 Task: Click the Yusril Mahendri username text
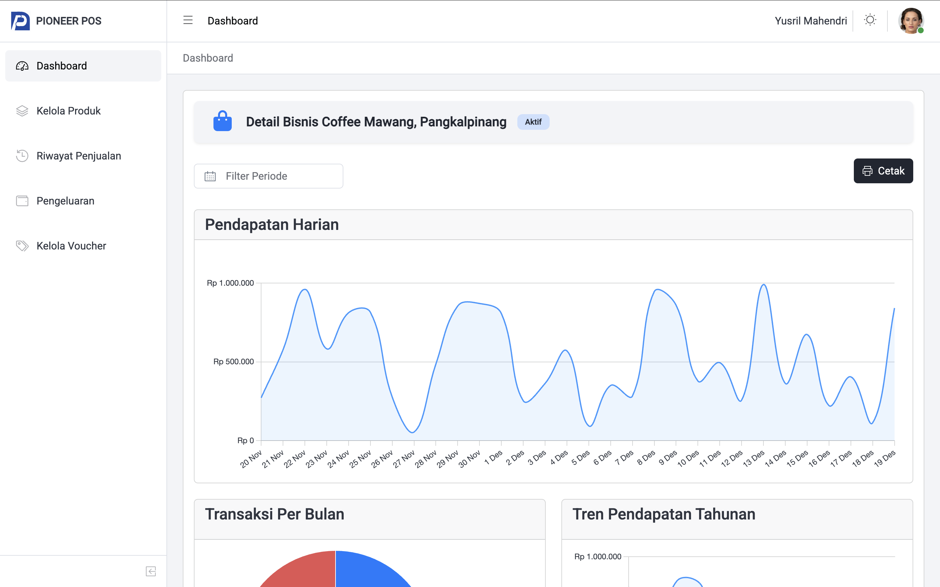[x=811, y=21]
